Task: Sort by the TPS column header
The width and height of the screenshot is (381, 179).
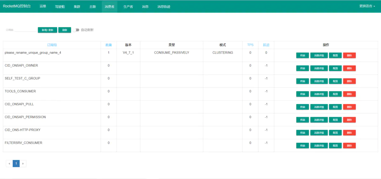Action: tap(250, 45)
